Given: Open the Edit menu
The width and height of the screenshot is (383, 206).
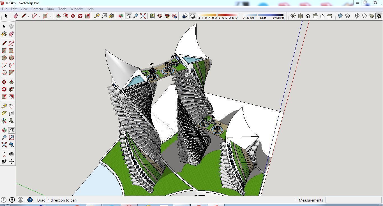Looking at the screenshot, I should pyautogui.click(x=13, y=9).
